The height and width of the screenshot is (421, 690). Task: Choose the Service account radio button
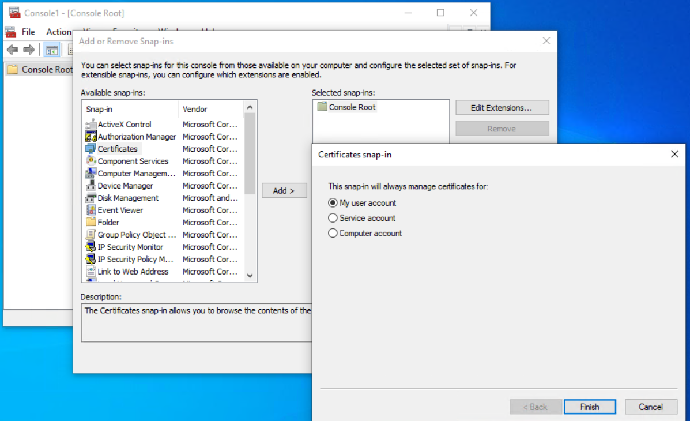pyautogui.click(x=333, y=218)
